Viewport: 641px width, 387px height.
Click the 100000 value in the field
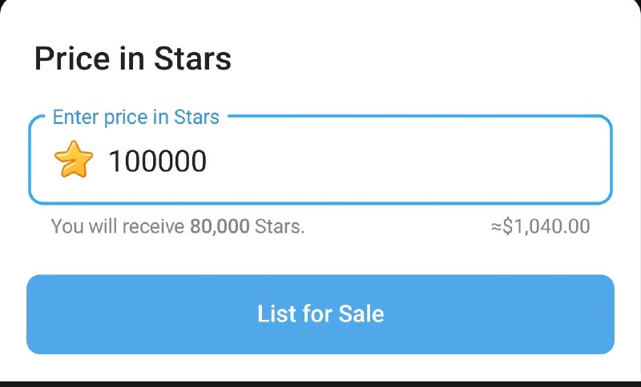(x=157, y=161)
